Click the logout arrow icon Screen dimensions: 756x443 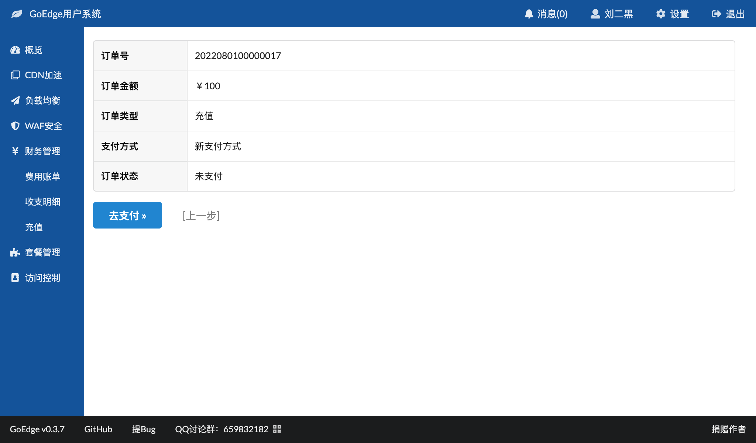(717, 14)
